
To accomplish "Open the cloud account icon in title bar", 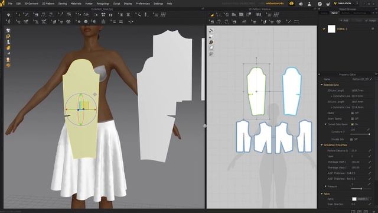I will tap(291, 4).
